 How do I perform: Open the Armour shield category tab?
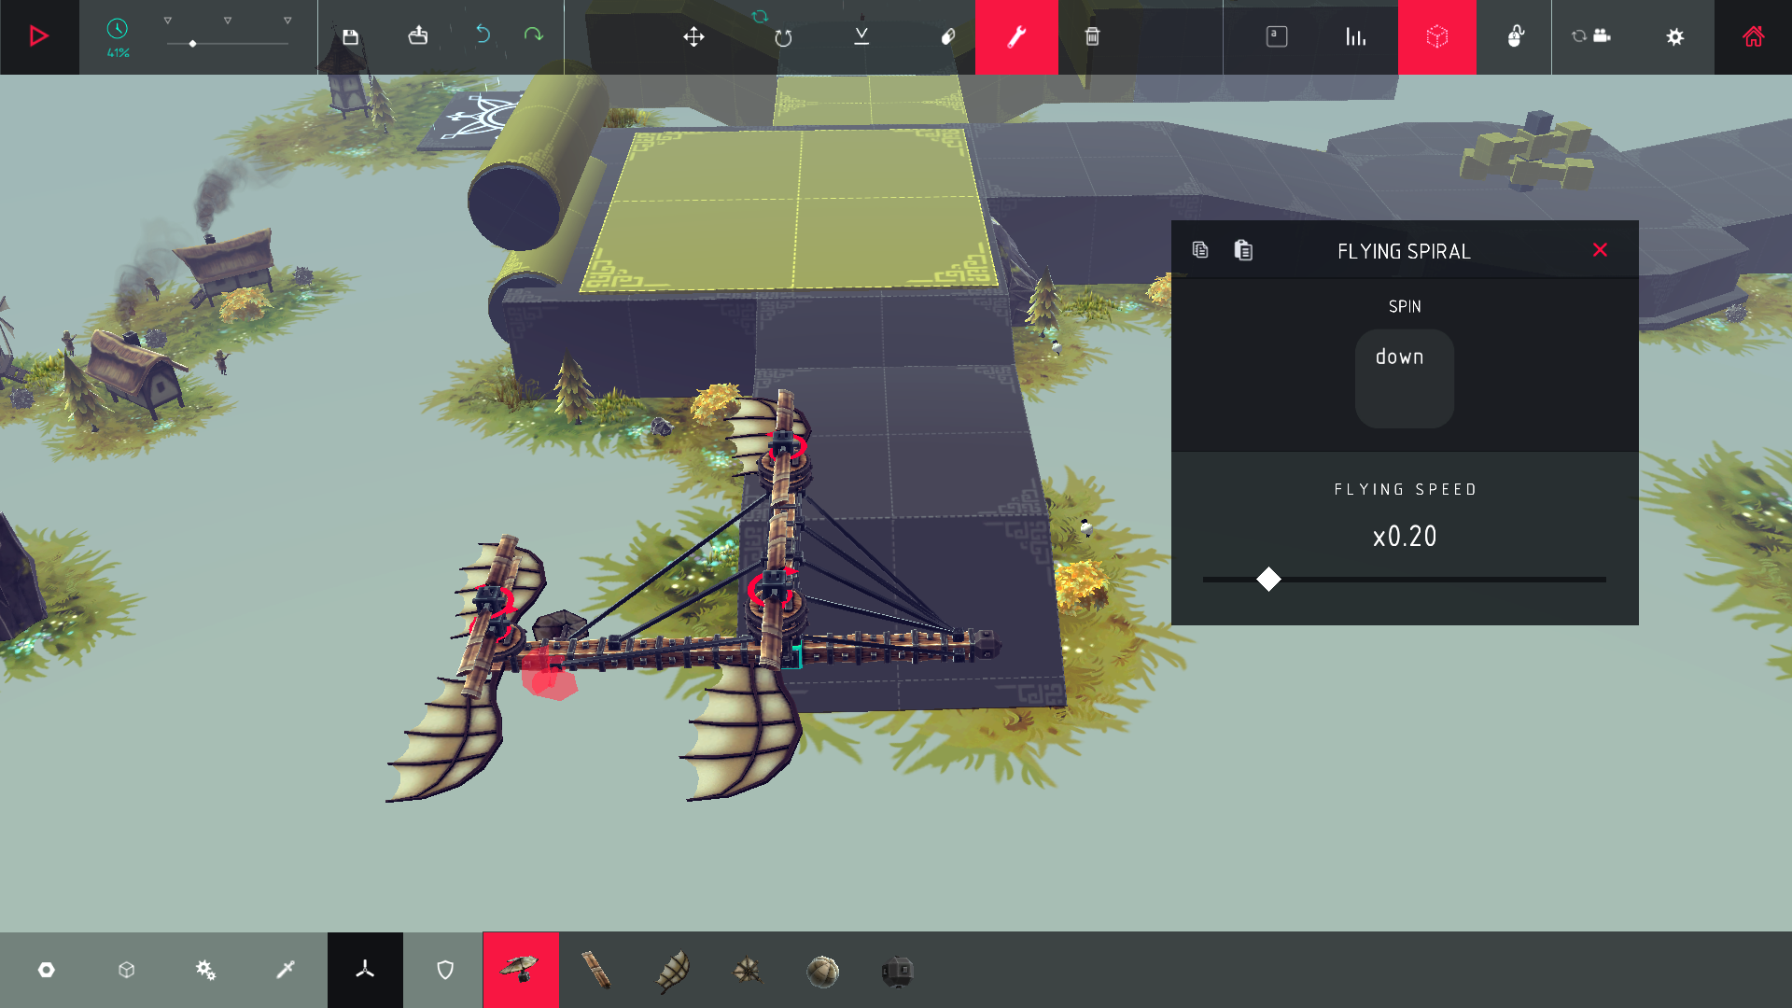(445, 970)
